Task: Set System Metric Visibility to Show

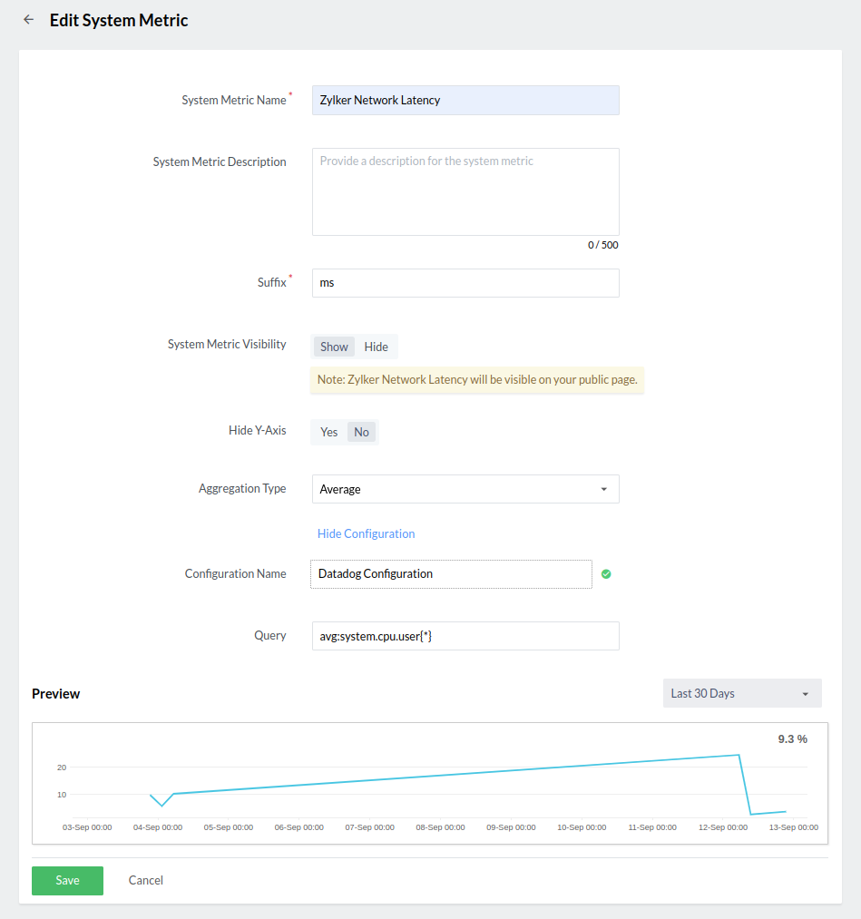Action: (x=334, y=347)
